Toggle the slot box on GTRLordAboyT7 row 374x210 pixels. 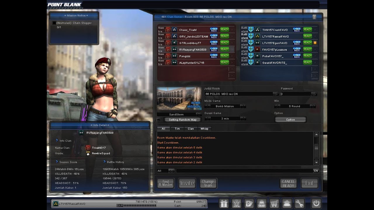click(232, 43)
